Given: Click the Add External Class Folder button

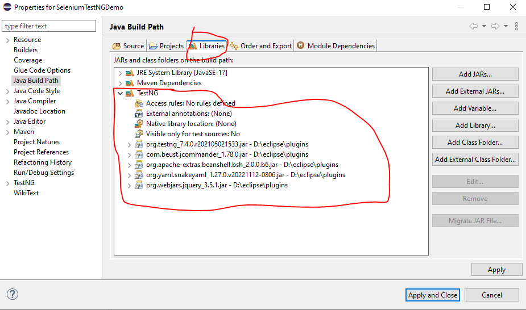Looking at the screenshot, I should tap(475, 160).
